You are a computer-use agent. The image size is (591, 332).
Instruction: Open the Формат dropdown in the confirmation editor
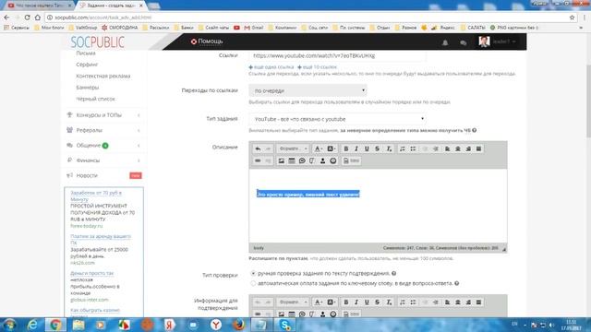pyautogui.click(x=293, y=302)
